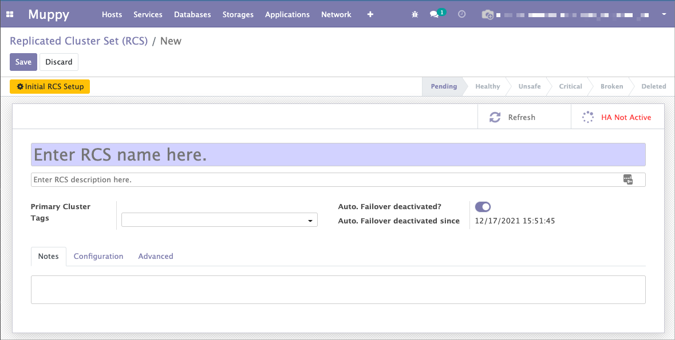Expand the Tags dropdown field

tap(219, 220)
